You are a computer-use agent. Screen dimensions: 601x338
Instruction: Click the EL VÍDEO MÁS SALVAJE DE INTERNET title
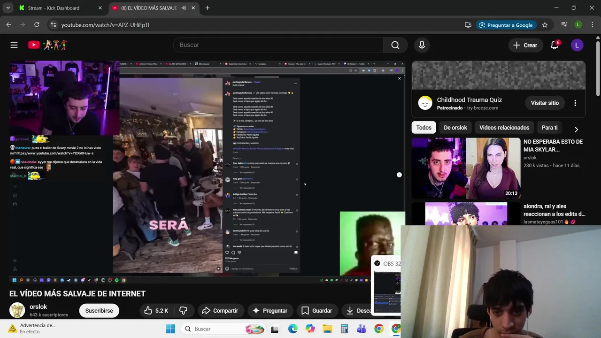point(77,294)
